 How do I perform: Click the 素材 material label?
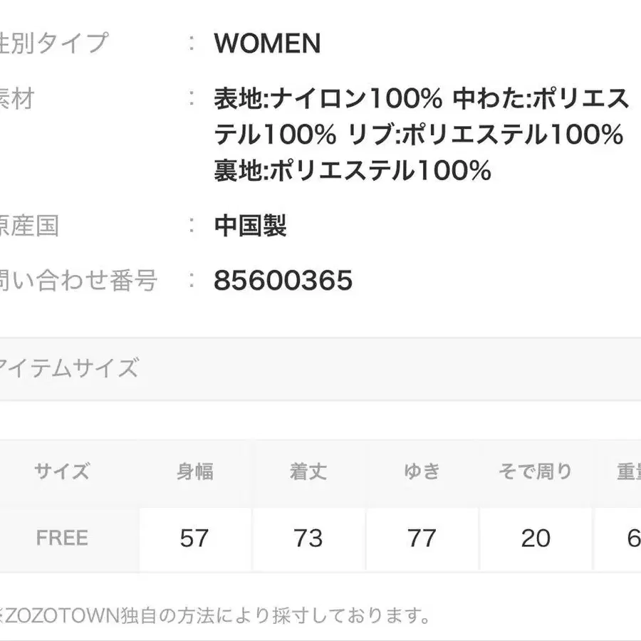tap(17, 98)
